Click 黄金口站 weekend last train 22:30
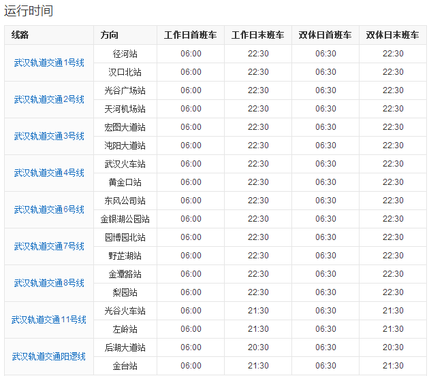Screen dimensions: 429x376 coord(393,182)
